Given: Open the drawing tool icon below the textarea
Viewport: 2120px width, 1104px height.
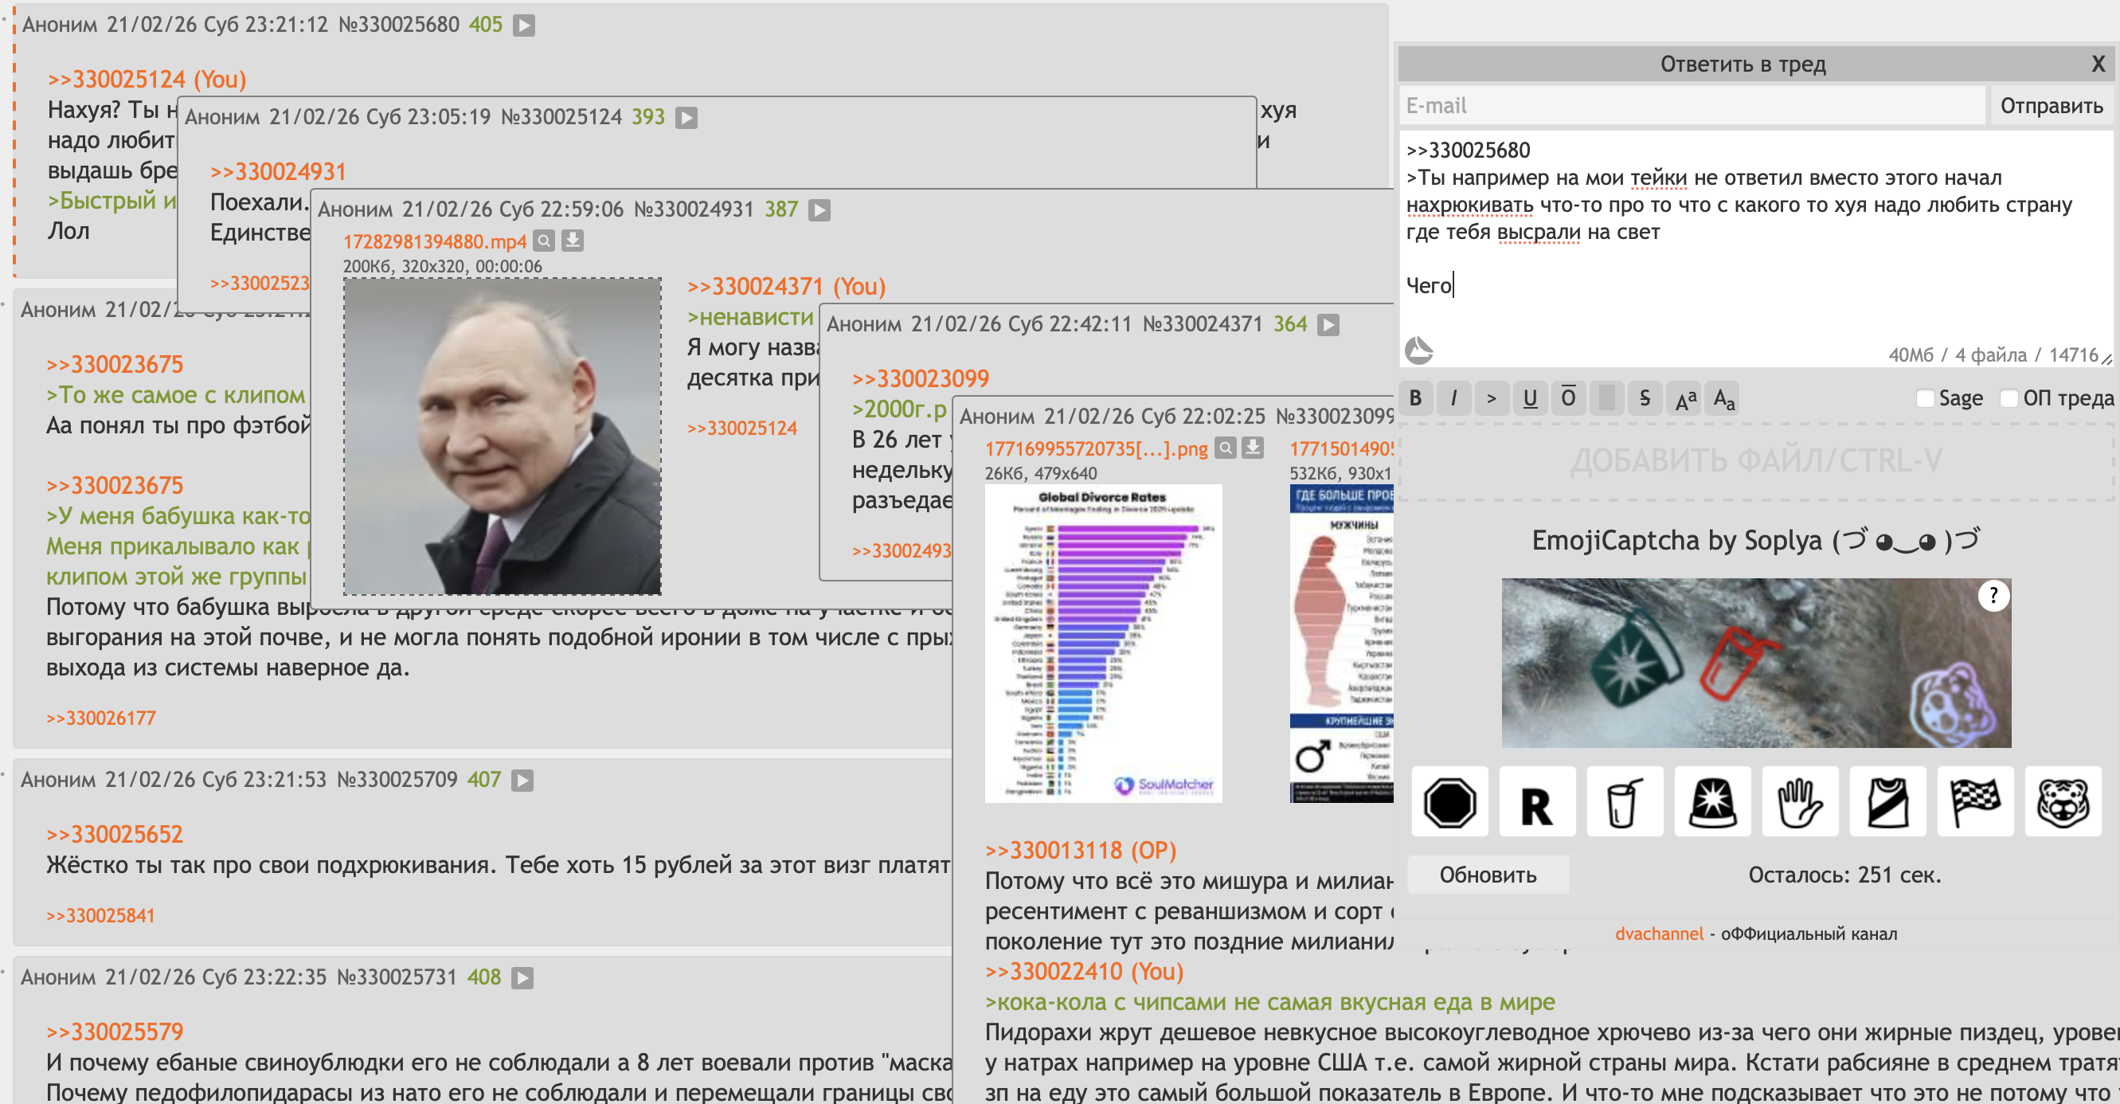Looking at the screenshot, I should [x=1419, y=350].
